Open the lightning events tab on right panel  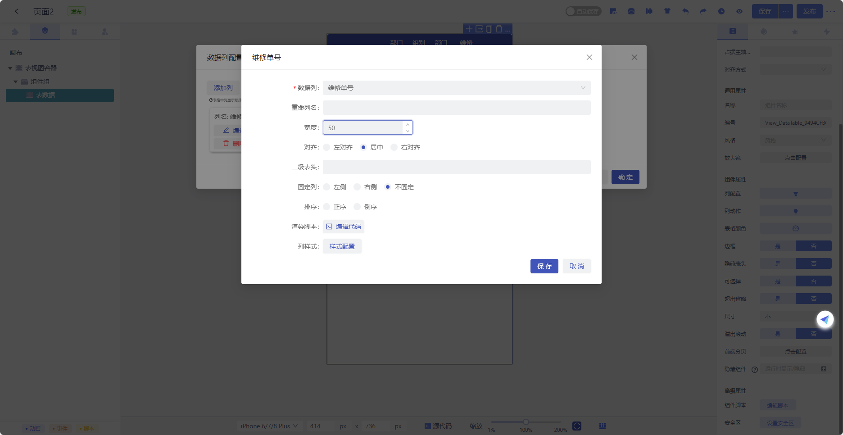click(826, 32)
